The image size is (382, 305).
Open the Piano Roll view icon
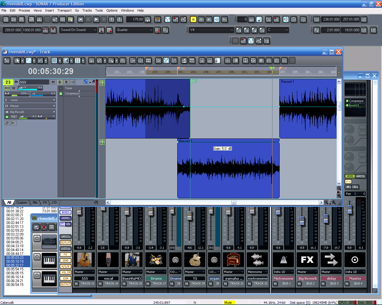(x=39, y=19)
